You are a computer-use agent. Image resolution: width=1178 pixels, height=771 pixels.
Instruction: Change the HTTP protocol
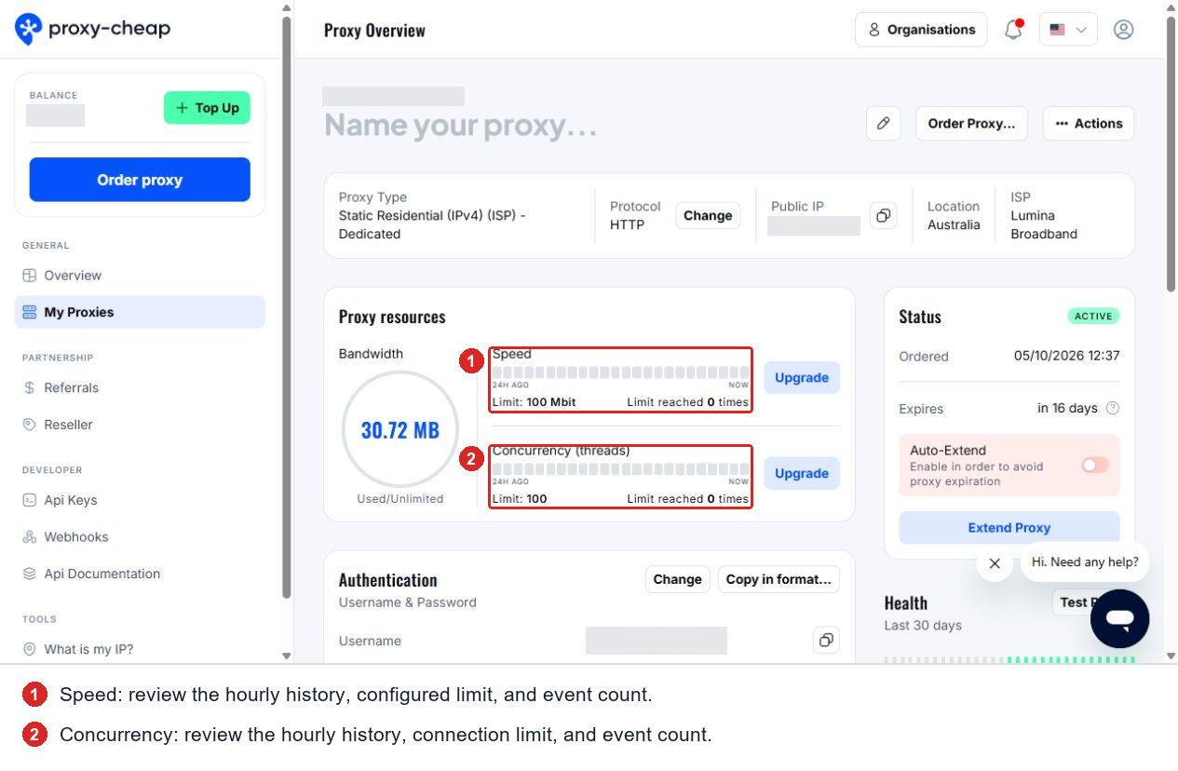click(x=708, y=216)
